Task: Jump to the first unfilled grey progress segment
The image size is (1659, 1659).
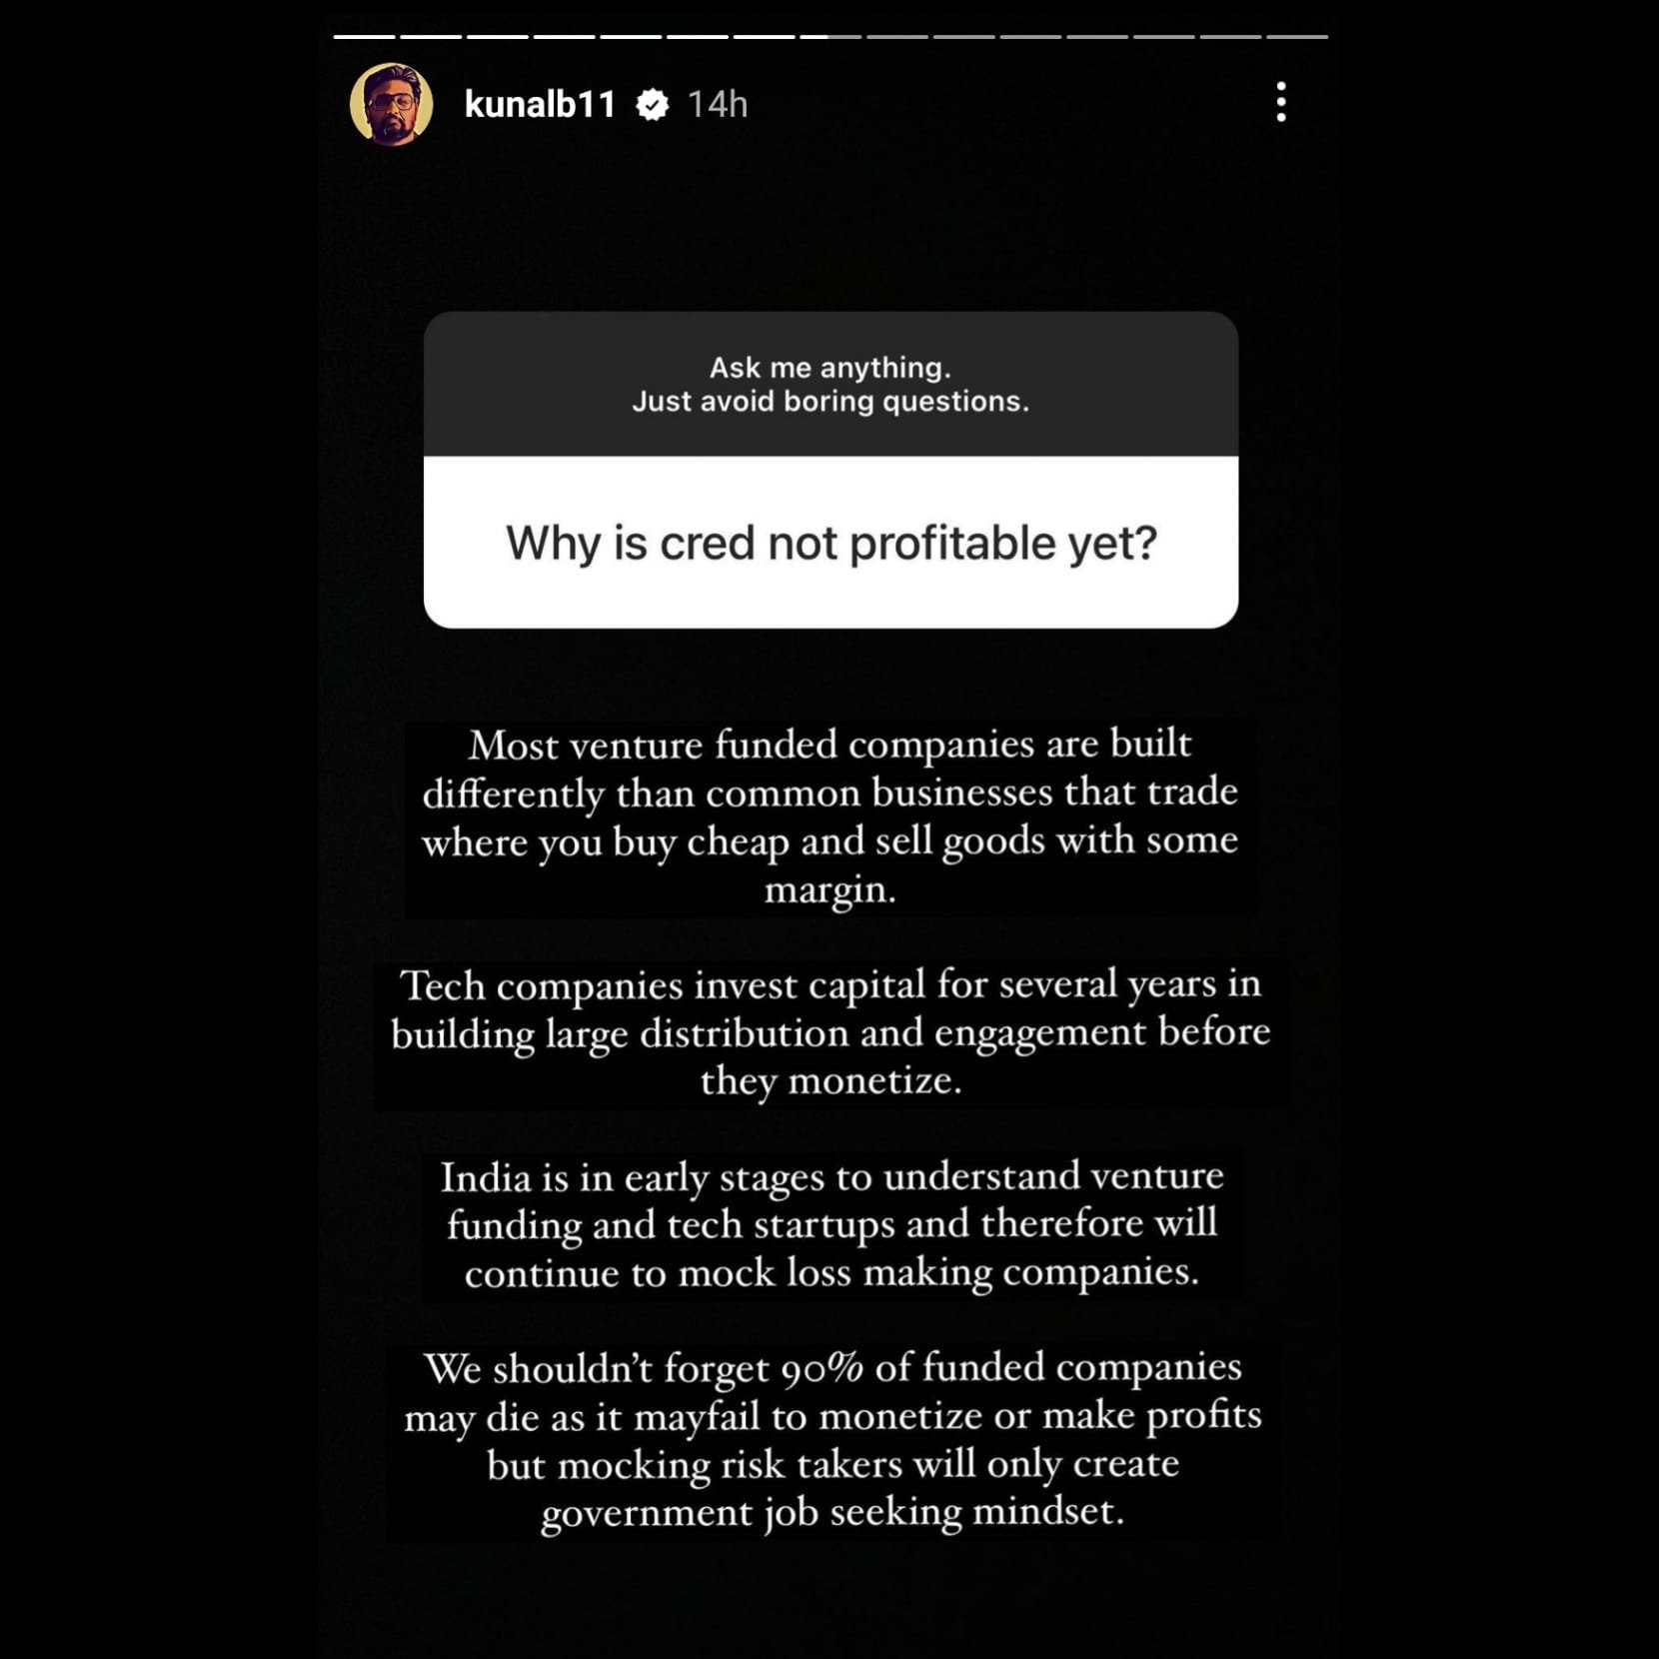Action: 897,37
